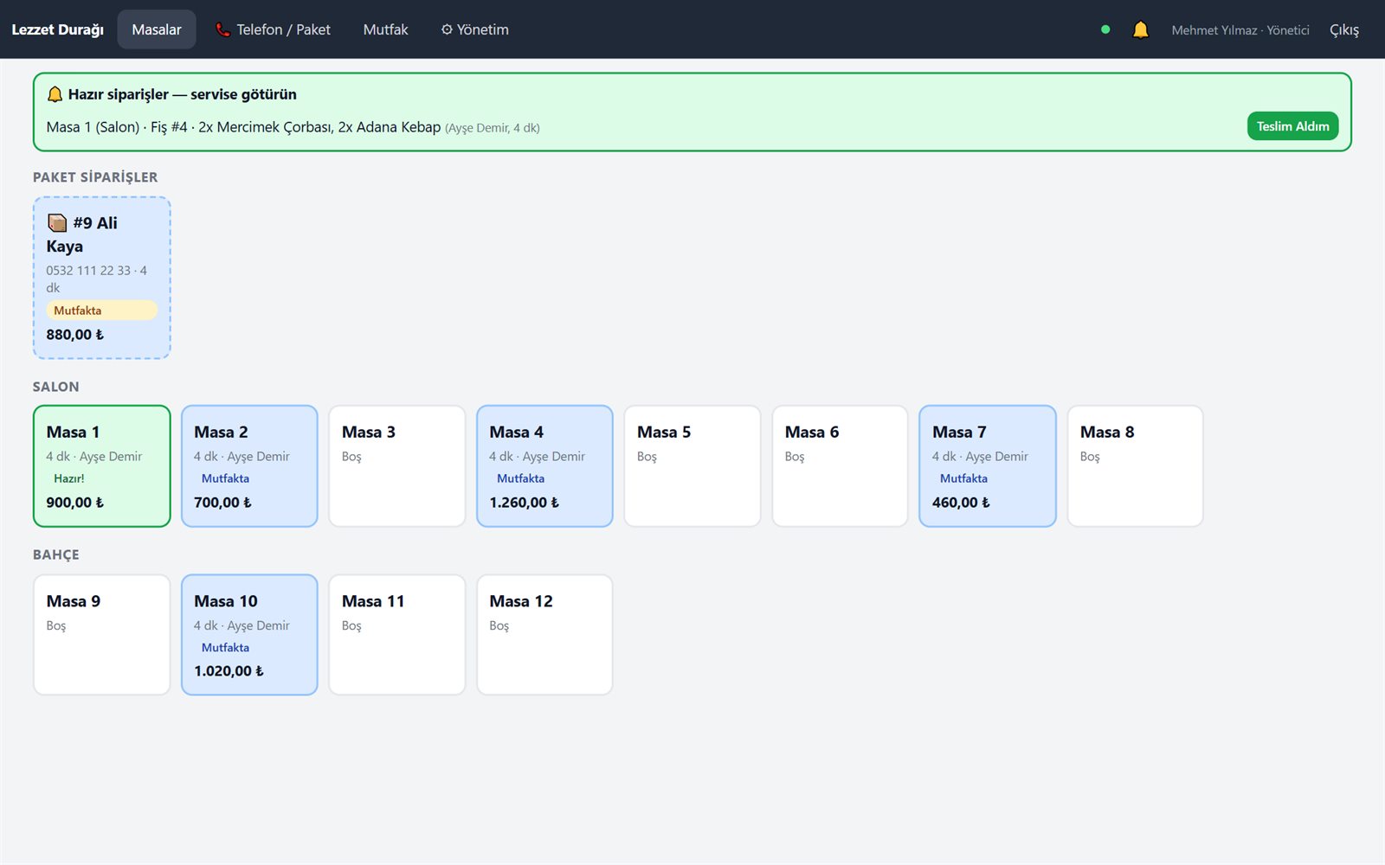Select Masa 10 with 1.020,00 ₺ total
Image resolution: width=1385 pixels, height=865 pixels.
(249, 635)
